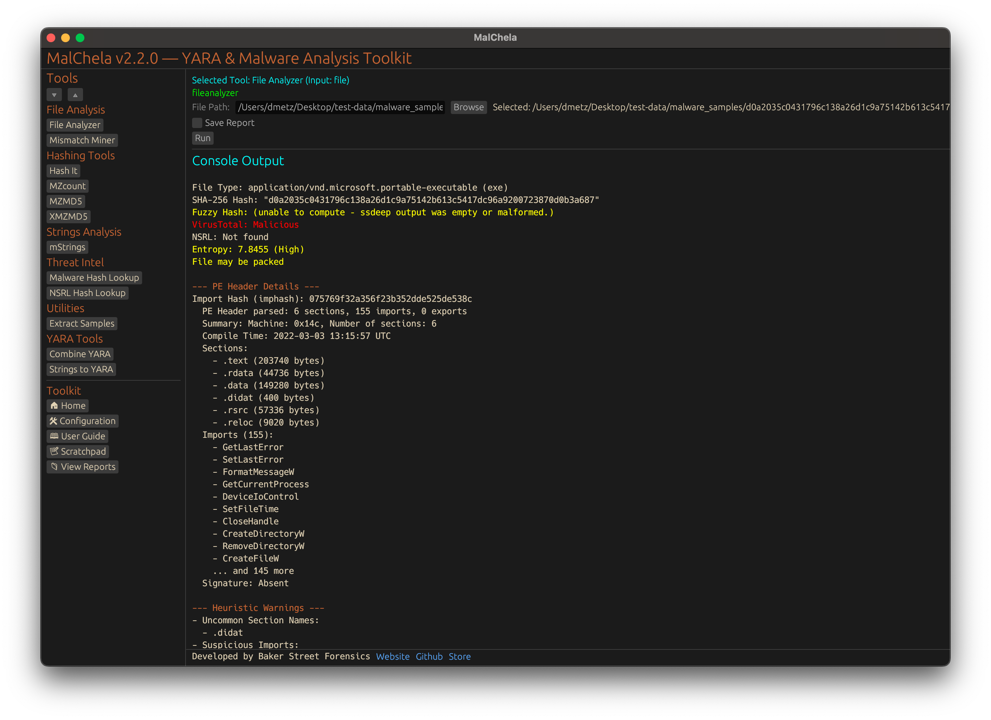Open the mStrings tool

pyautogui.click(x=67, y=247)
